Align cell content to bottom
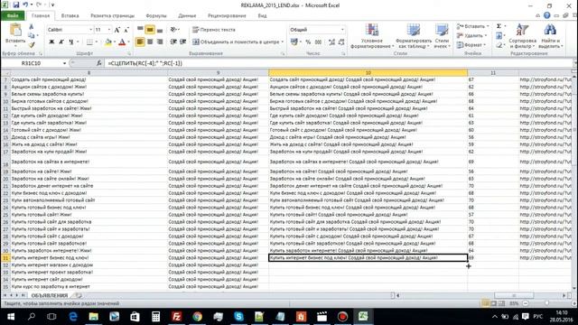This screenshot has width=578, height=325. (160, 29)
